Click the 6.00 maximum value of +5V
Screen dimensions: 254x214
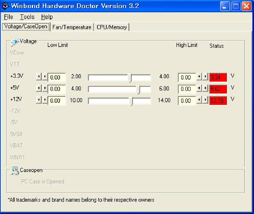coord(164,88)
